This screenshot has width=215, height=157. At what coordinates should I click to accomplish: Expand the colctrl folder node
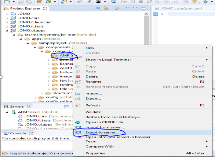(48, 68)
